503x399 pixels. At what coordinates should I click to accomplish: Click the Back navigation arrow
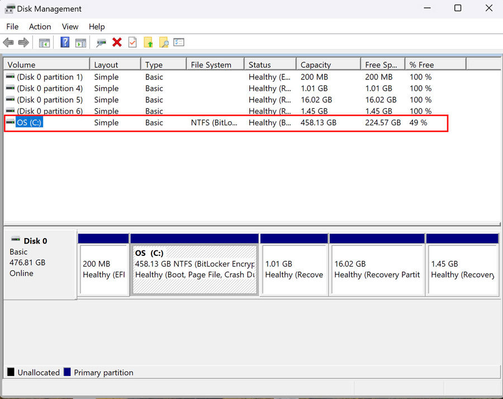coord(8,42)
